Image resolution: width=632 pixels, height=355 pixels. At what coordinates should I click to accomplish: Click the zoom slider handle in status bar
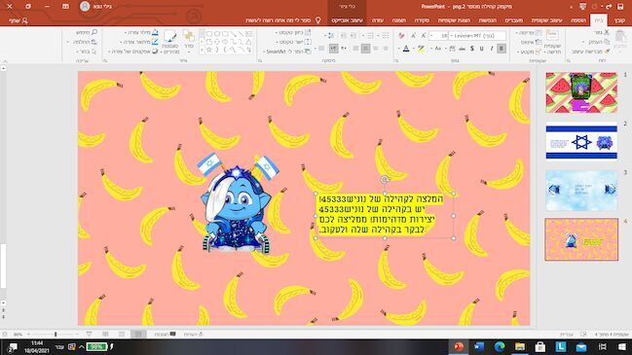click(56, 335)
